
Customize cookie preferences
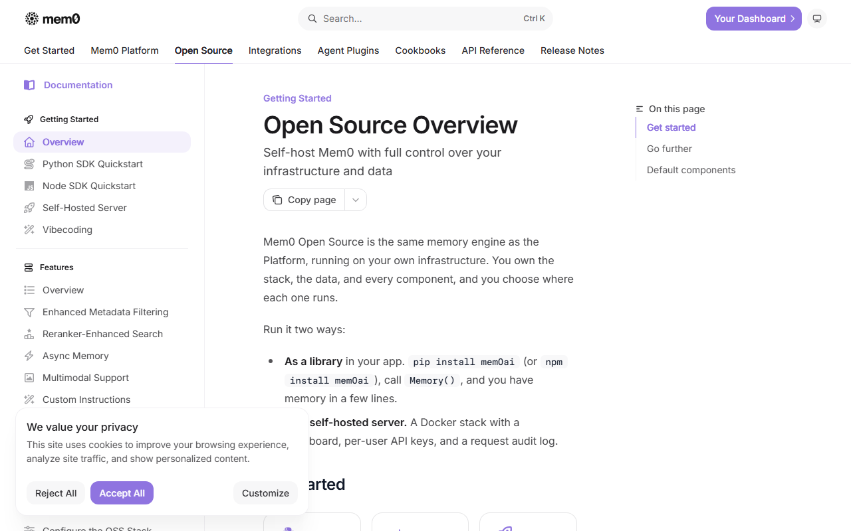point(265,493)
